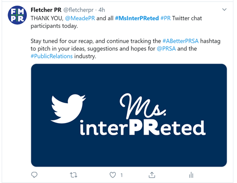Click the like count number 1
The height and width of the screenshot is (183, 237).
(121, 175)
